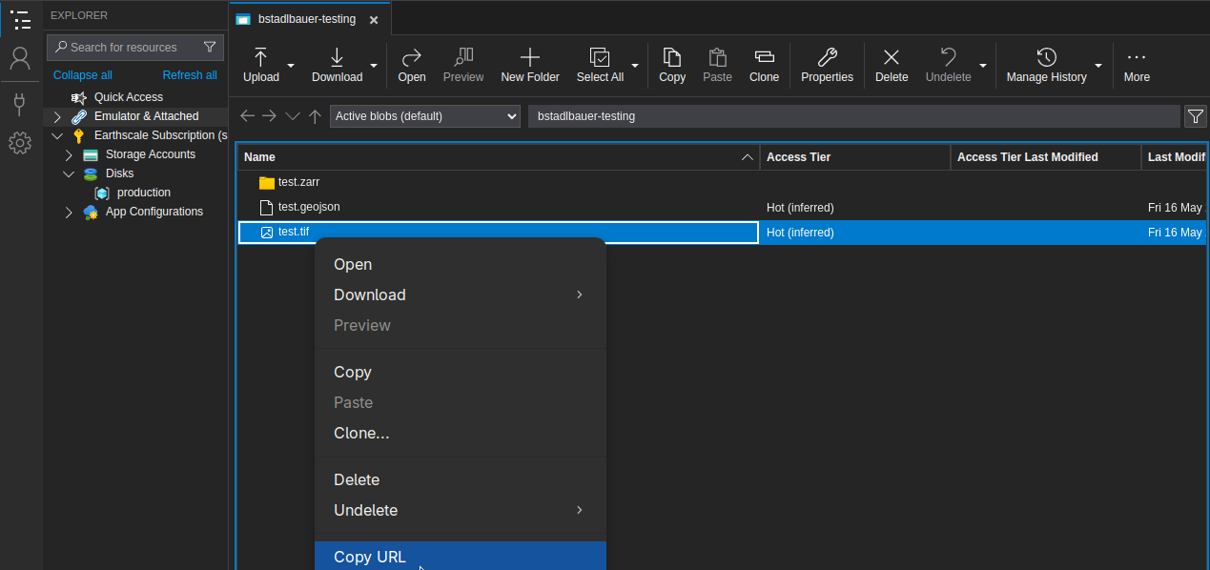Choose Copy URL in context menu

pos(370,557)
